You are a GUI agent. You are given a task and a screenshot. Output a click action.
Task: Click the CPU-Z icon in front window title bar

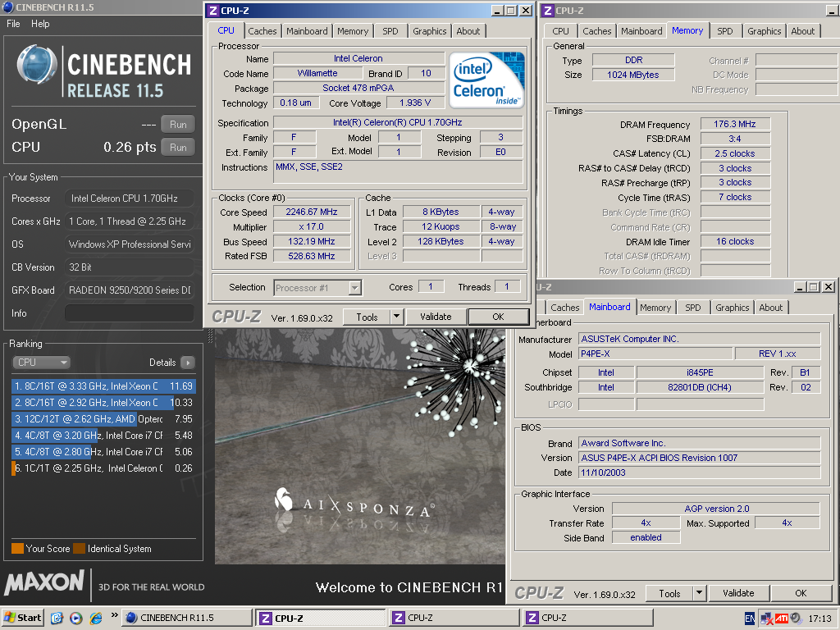[x=213, y=10]
